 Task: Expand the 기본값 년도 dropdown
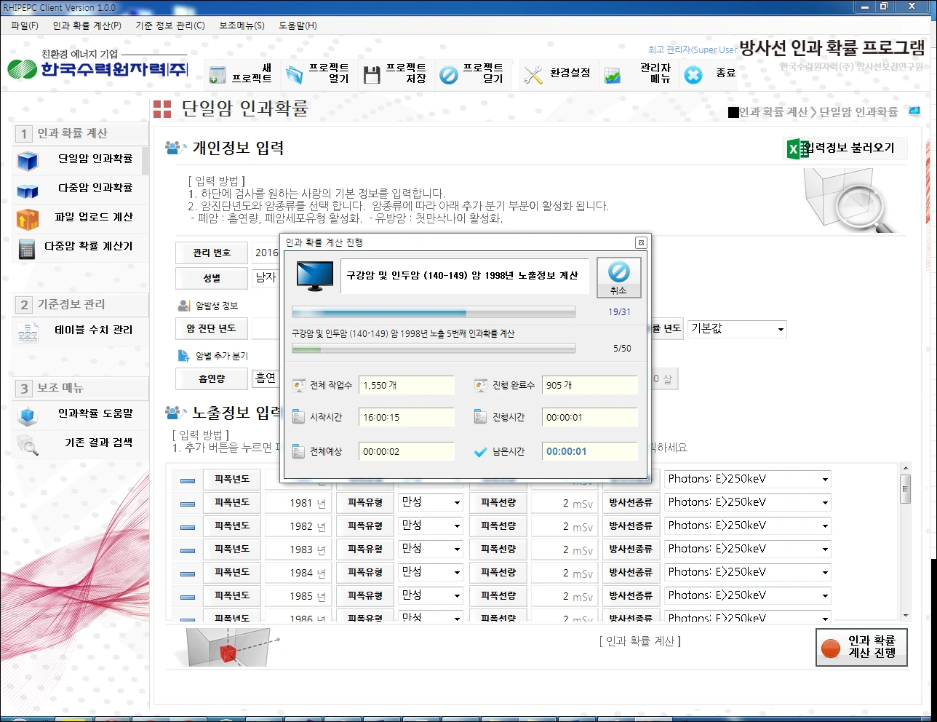[738, 329]
